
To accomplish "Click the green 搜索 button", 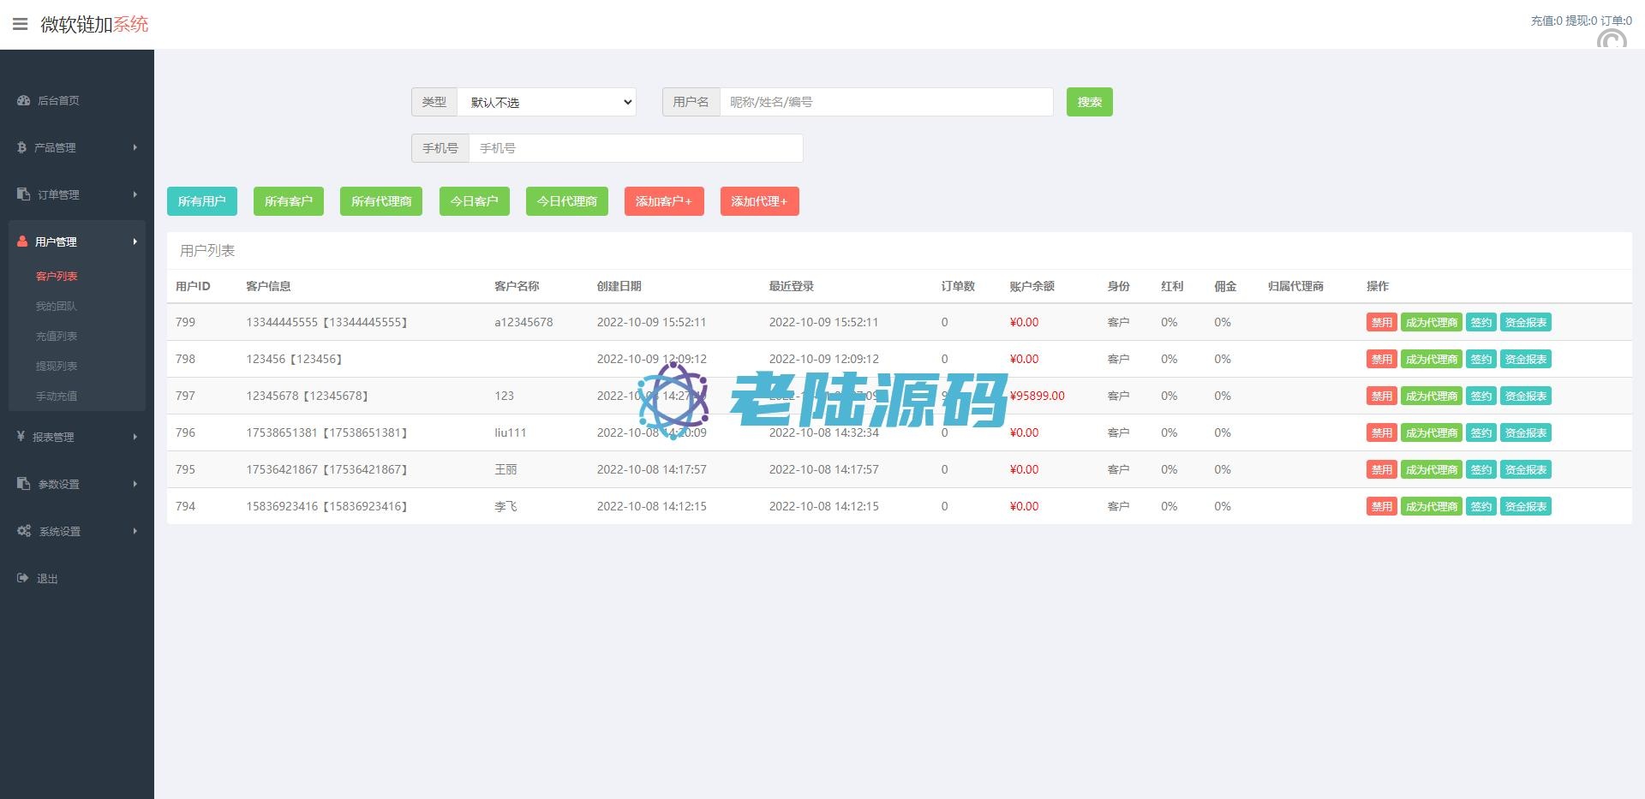I will [x=1089, y=102].
